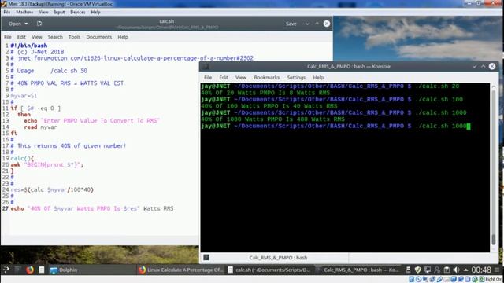The width and height of the screenshot is (504, 283).
Task: Open the user tray icon
Action: click(x=437, y=270)
